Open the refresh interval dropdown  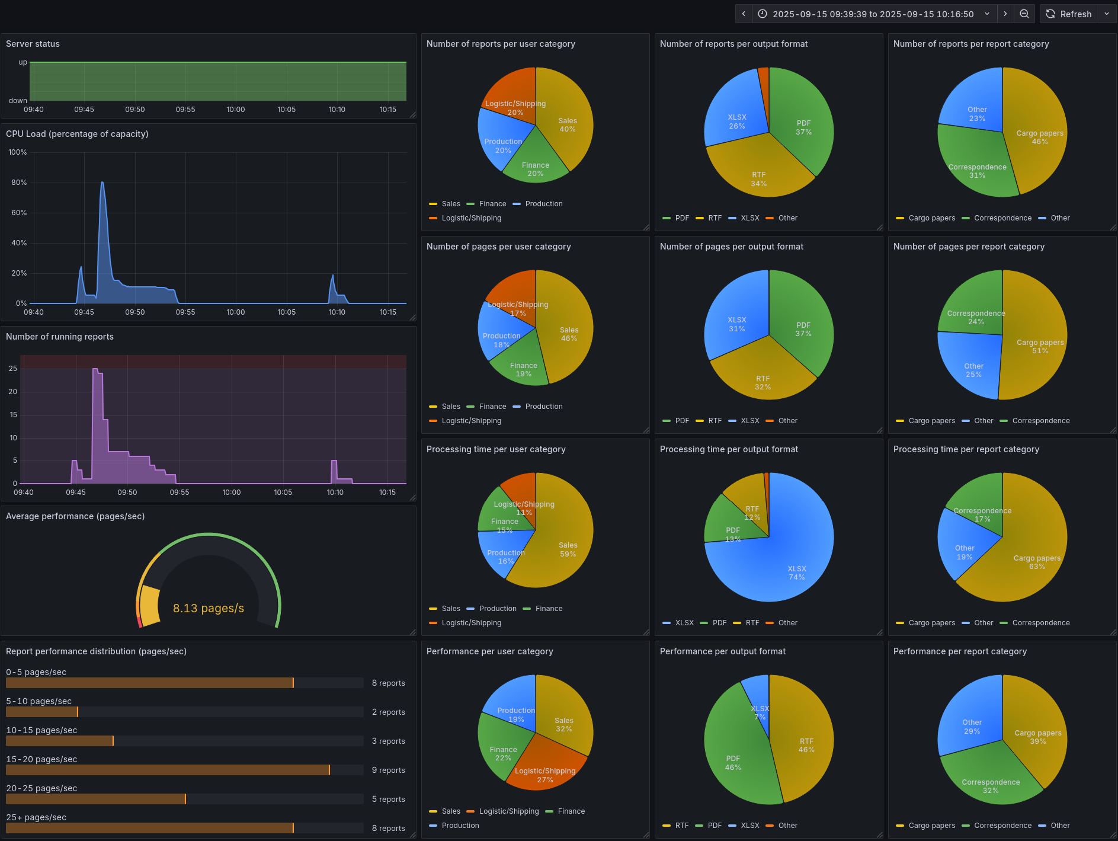tap(1107, 14)
